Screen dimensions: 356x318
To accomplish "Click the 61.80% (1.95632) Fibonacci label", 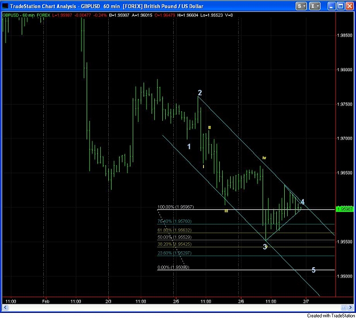I will point(174,230).
